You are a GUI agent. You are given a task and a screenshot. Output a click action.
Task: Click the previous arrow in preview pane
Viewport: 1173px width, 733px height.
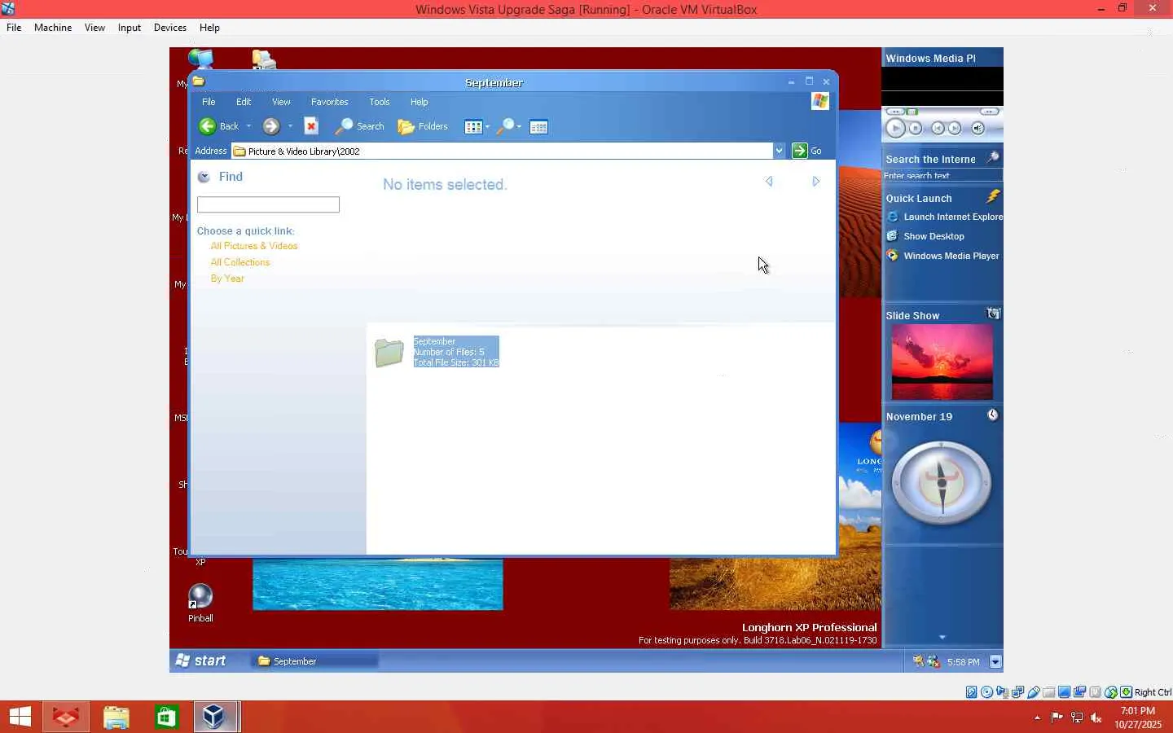(769, 182)
